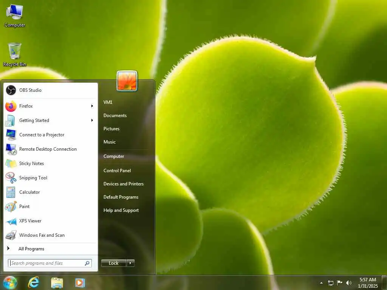
Task: Open Action Center flag icon
Action: (340, 282)
